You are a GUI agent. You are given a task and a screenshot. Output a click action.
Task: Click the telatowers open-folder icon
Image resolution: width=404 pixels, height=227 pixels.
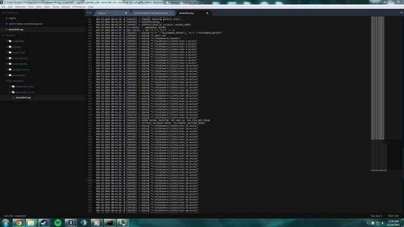[x=10, y=81]
